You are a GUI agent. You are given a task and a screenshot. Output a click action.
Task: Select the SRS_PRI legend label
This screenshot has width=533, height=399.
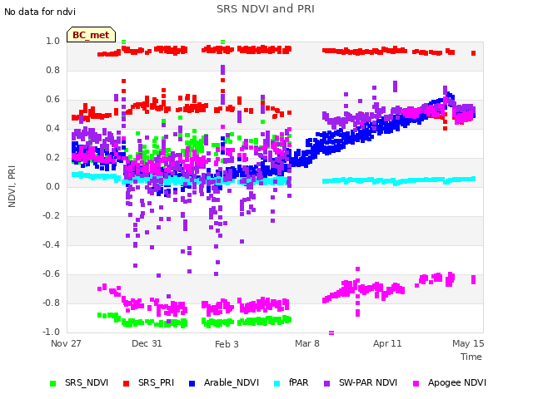(156, 382)
